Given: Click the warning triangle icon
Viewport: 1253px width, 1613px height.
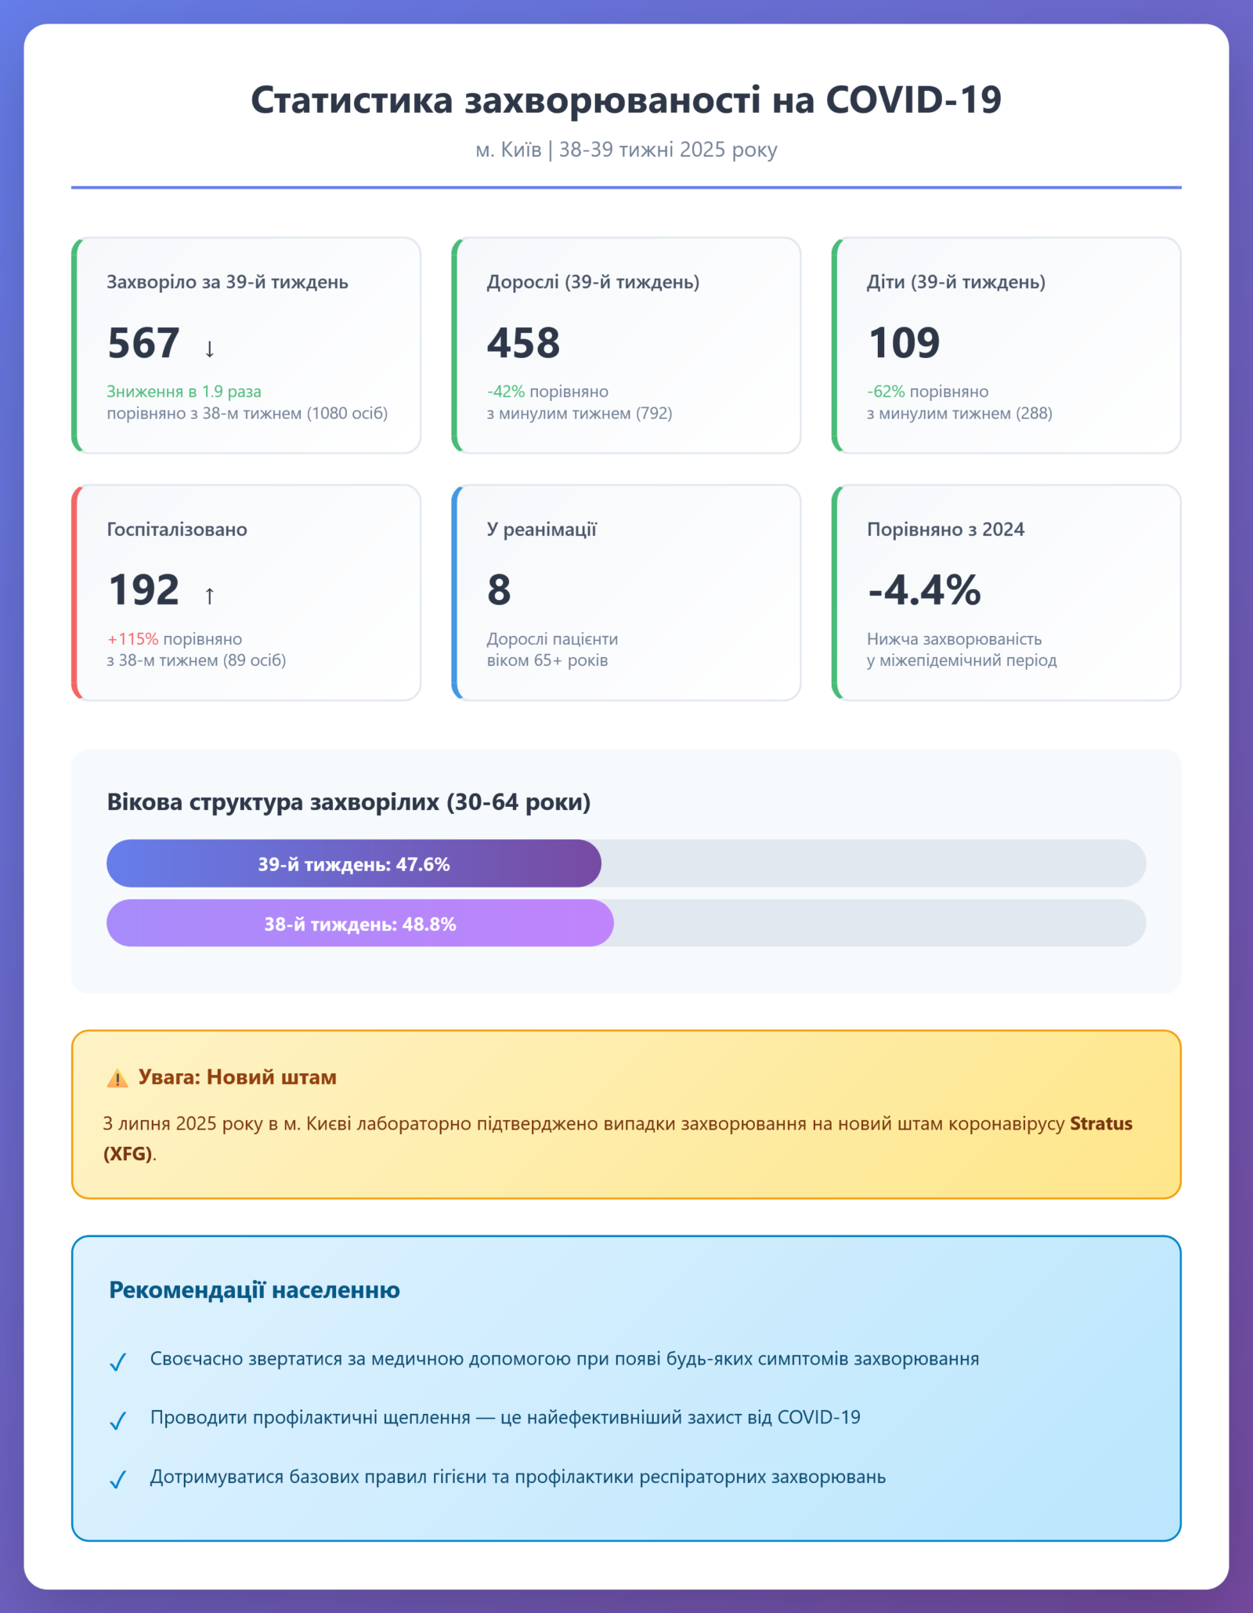Looking at the screenshot, I should pos(117,1079).
